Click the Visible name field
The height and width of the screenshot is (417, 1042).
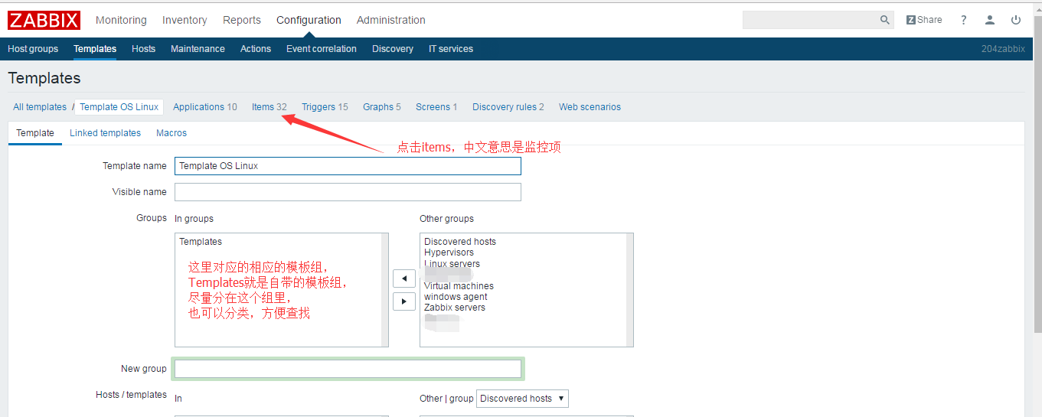(348, 192)
